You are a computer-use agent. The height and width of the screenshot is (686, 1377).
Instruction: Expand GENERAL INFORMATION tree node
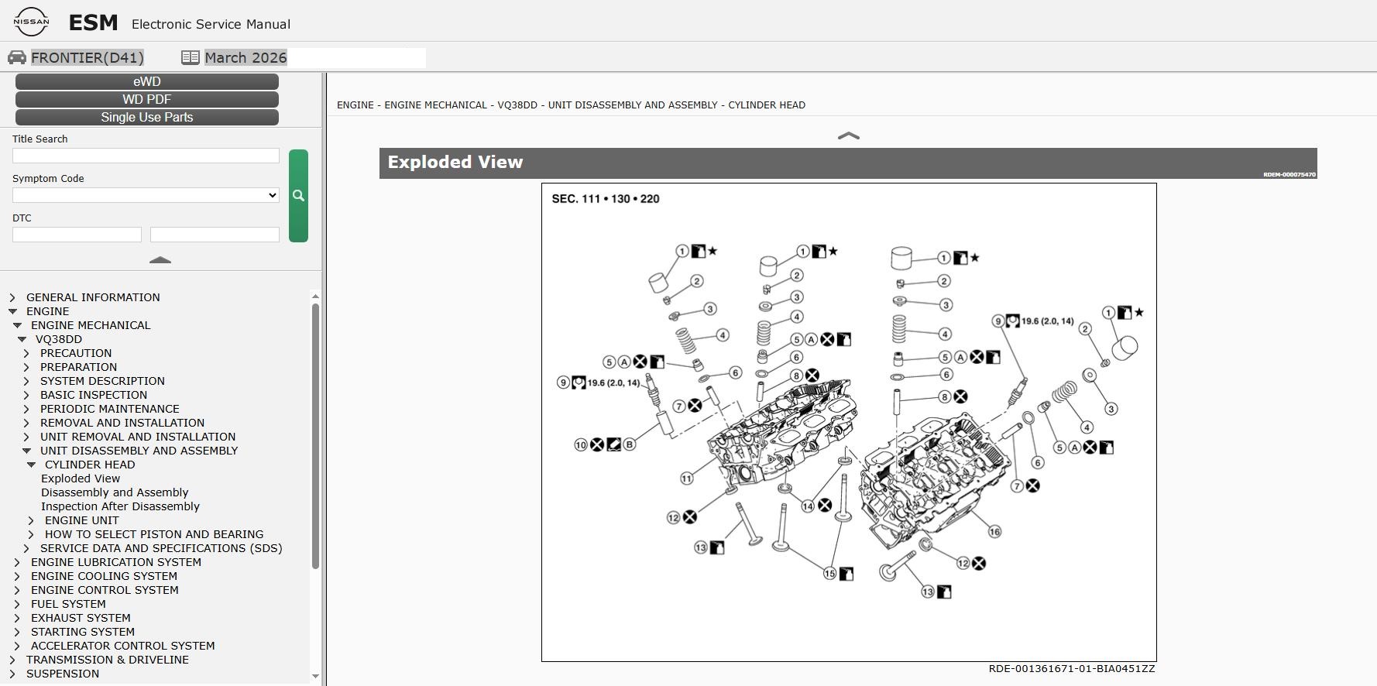point(12,297)
